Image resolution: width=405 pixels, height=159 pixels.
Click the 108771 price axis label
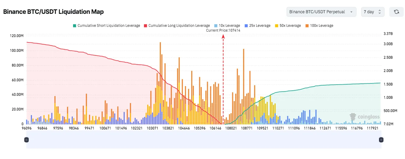point(246,128)
